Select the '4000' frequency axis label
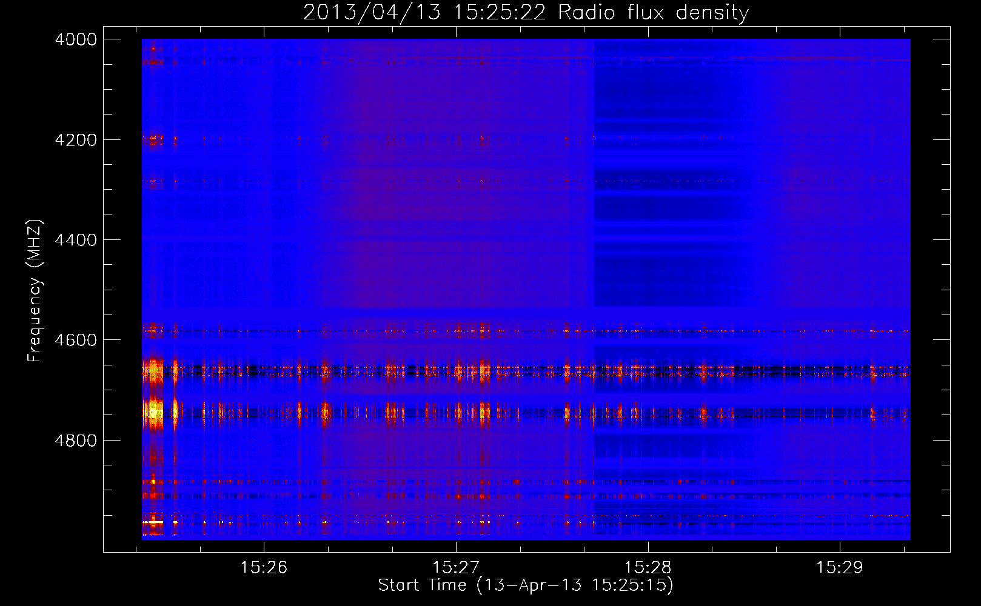This screenshot has width=981, height=606. point(76,39)
